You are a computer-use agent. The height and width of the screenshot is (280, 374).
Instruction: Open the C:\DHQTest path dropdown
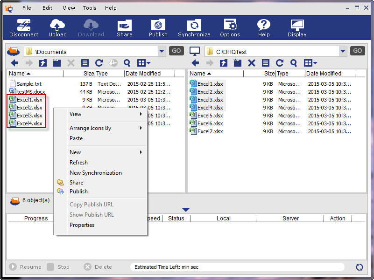pyautogui.click(x=343, y=51)
